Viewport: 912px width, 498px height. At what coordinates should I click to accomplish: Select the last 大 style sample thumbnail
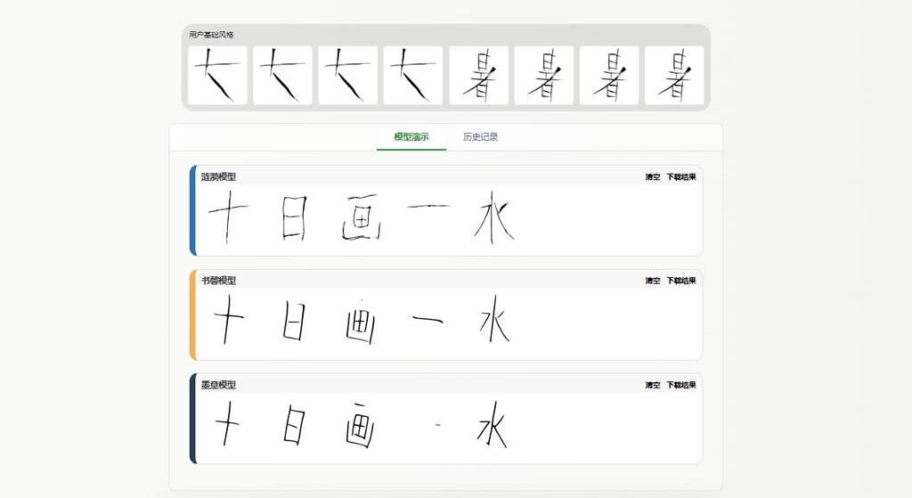413,76
